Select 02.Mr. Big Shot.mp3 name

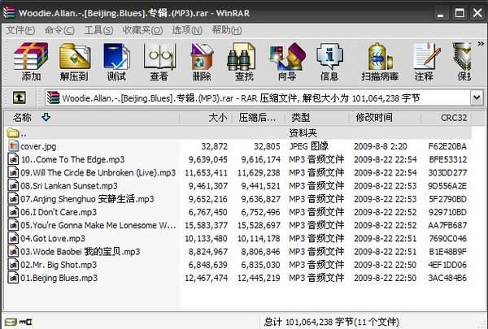pos(59,266)
